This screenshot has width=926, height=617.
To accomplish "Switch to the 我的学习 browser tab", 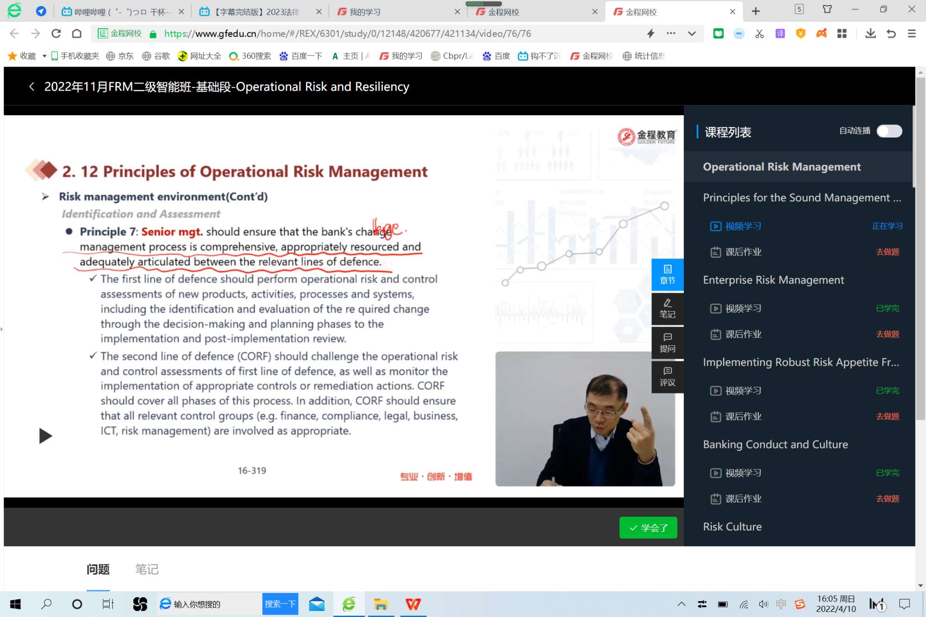I will coord(365,12).
